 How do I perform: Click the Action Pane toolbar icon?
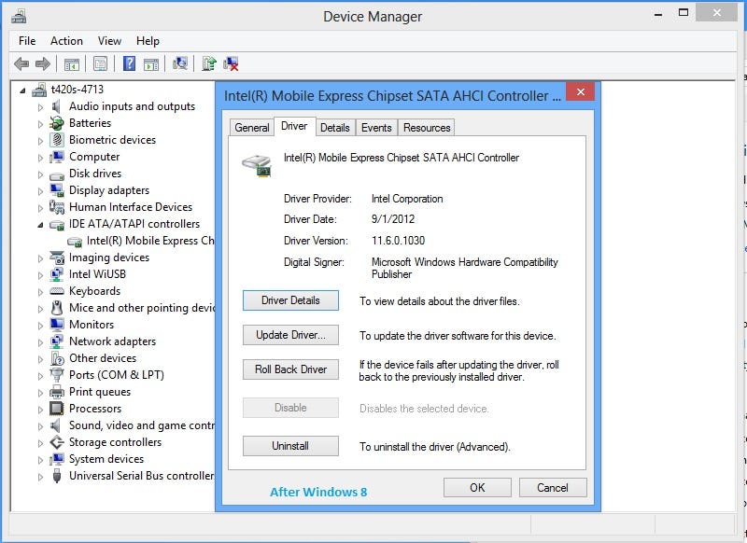[151, 63]
